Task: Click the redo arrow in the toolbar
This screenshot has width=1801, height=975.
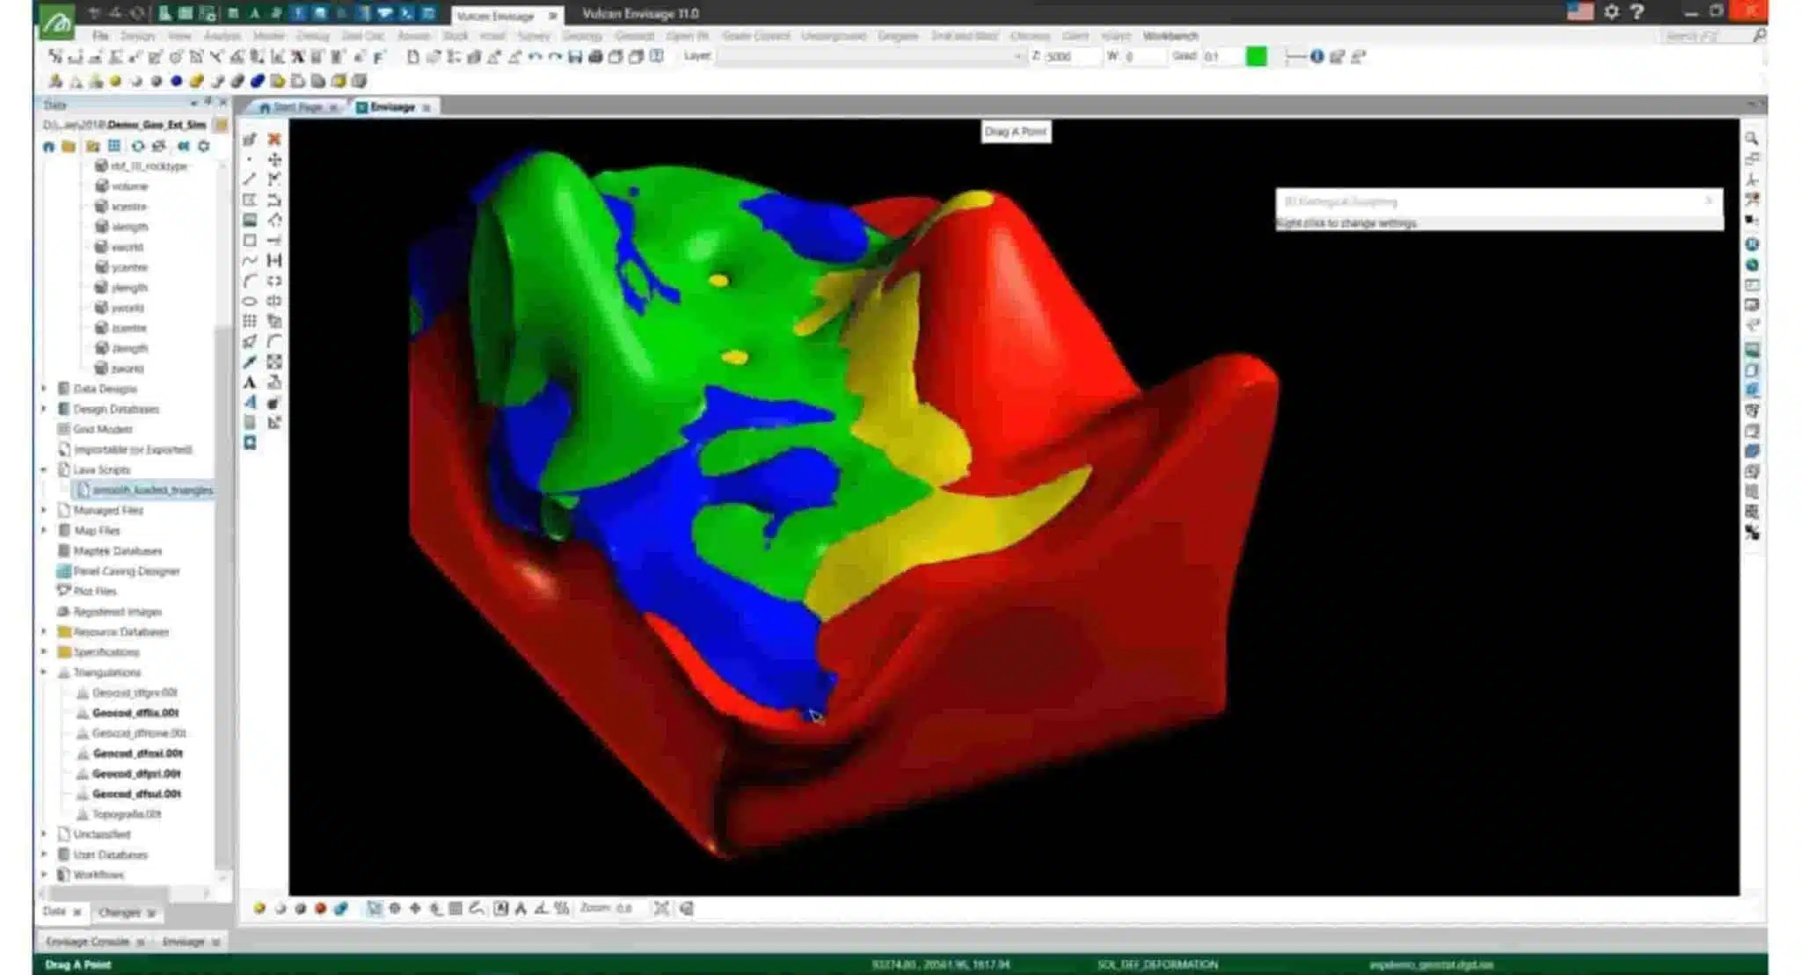Action: [x=555, y=57]
